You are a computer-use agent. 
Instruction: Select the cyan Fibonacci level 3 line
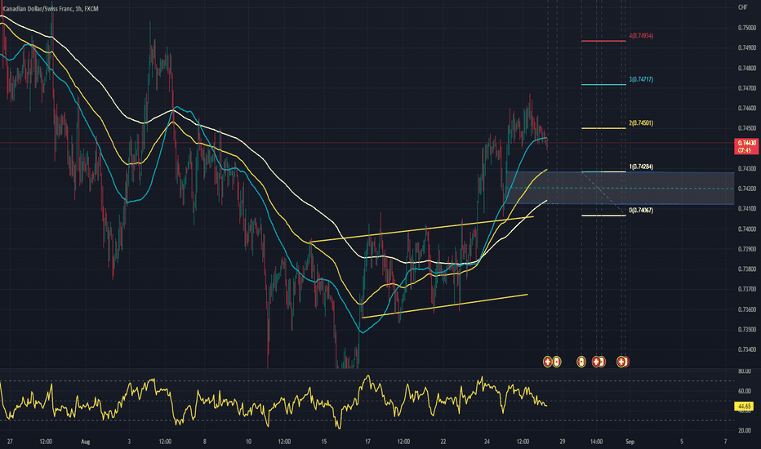click(x=603, y=84)
